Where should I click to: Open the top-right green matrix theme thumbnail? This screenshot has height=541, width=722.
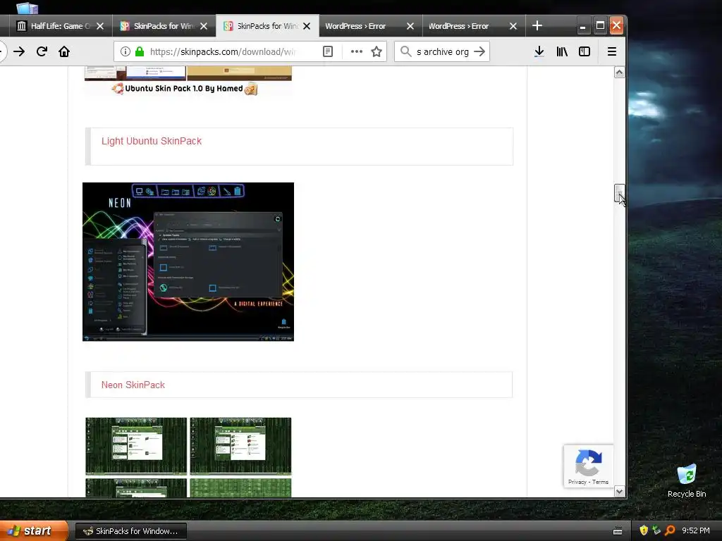coord(241,446)
